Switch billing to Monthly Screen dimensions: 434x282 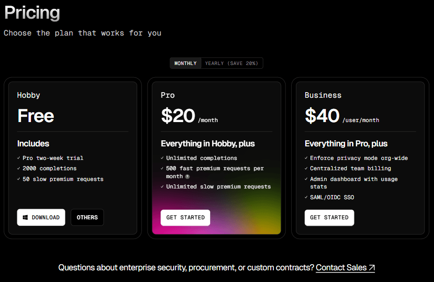point(185,63)
